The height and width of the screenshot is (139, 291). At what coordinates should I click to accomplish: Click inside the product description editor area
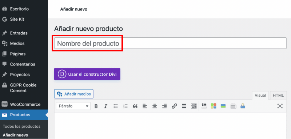tap(170, 126)
